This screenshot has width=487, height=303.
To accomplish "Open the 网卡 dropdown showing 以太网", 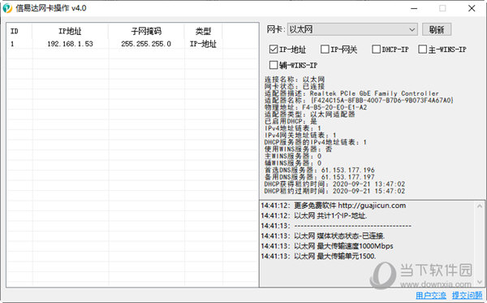I will coord(352,29).
